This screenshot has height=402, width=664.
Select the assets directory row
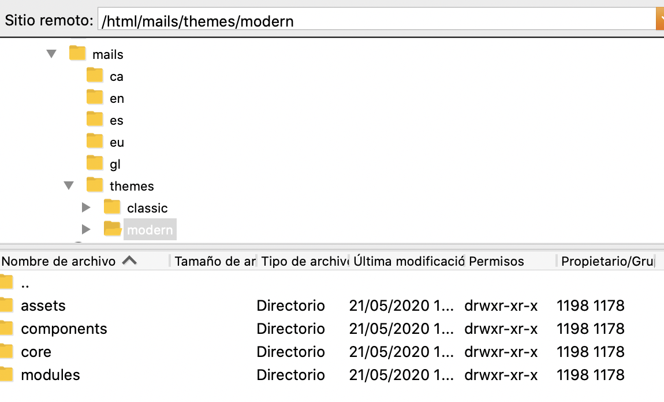[x=43, y=306]
